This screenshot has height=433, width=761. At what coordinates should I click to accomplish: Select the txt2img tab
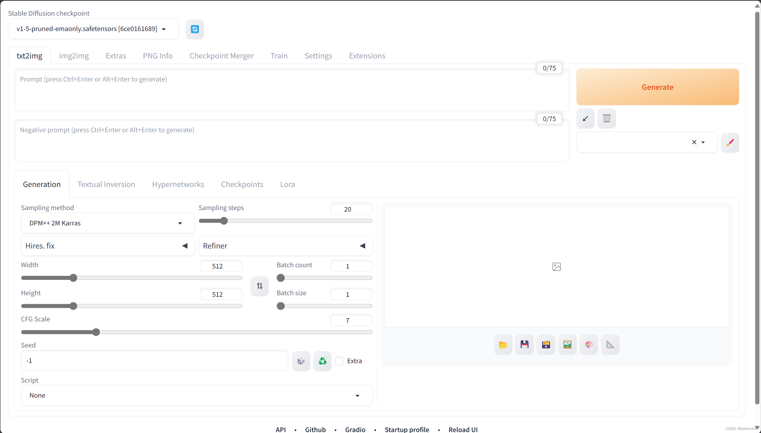[29, 56]
